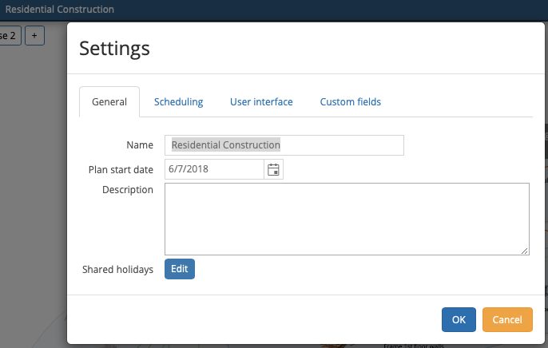Switch to the Custom fields tab
The image size is (548, 348).
(351, 102)
